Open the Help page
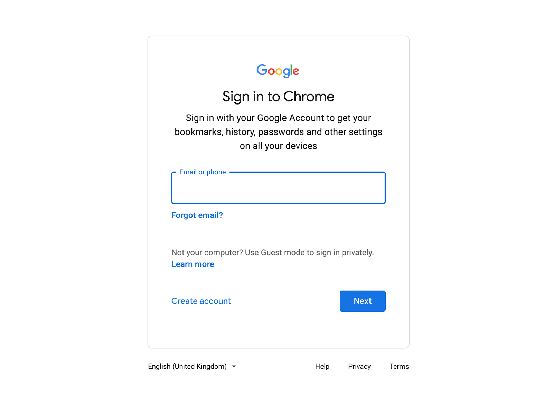 322,366
